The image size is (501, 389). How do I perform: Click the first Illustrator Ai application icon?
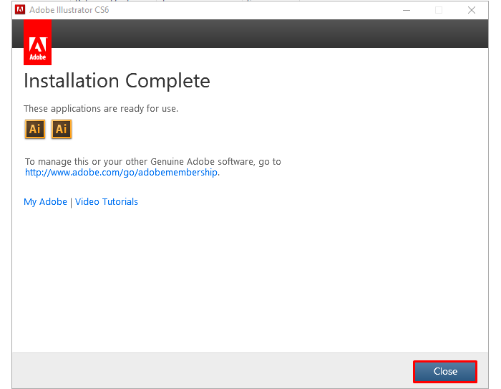coord(35,129)
